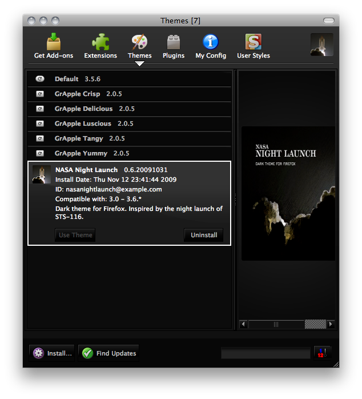This screenshot has width=362, height=399.
Task: Click the preview pane left scroll arrow
Action: (x=244, y=324)
